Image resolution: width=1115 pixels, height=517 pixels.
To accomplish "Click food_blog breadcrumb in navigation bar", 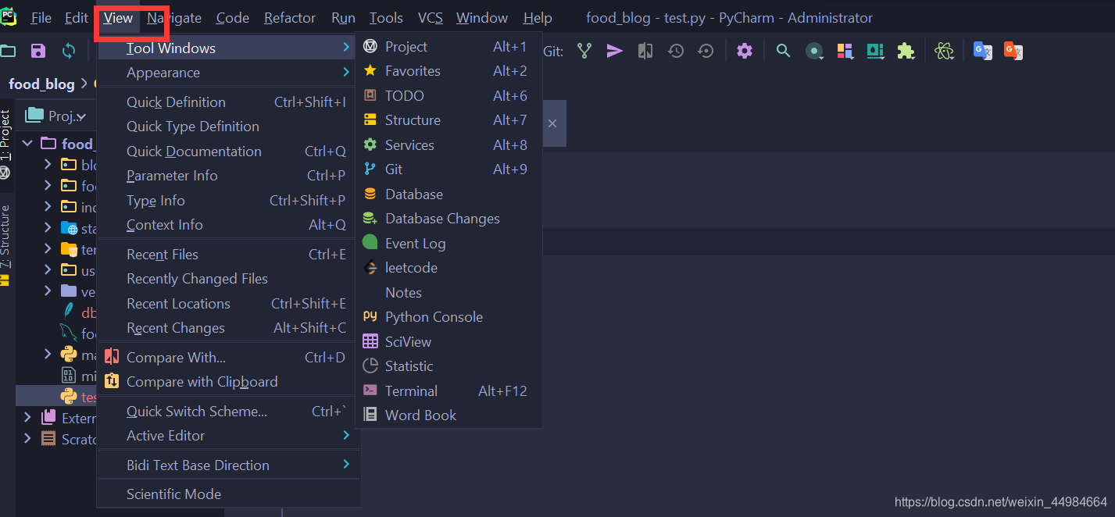I will tap(41, 84).
